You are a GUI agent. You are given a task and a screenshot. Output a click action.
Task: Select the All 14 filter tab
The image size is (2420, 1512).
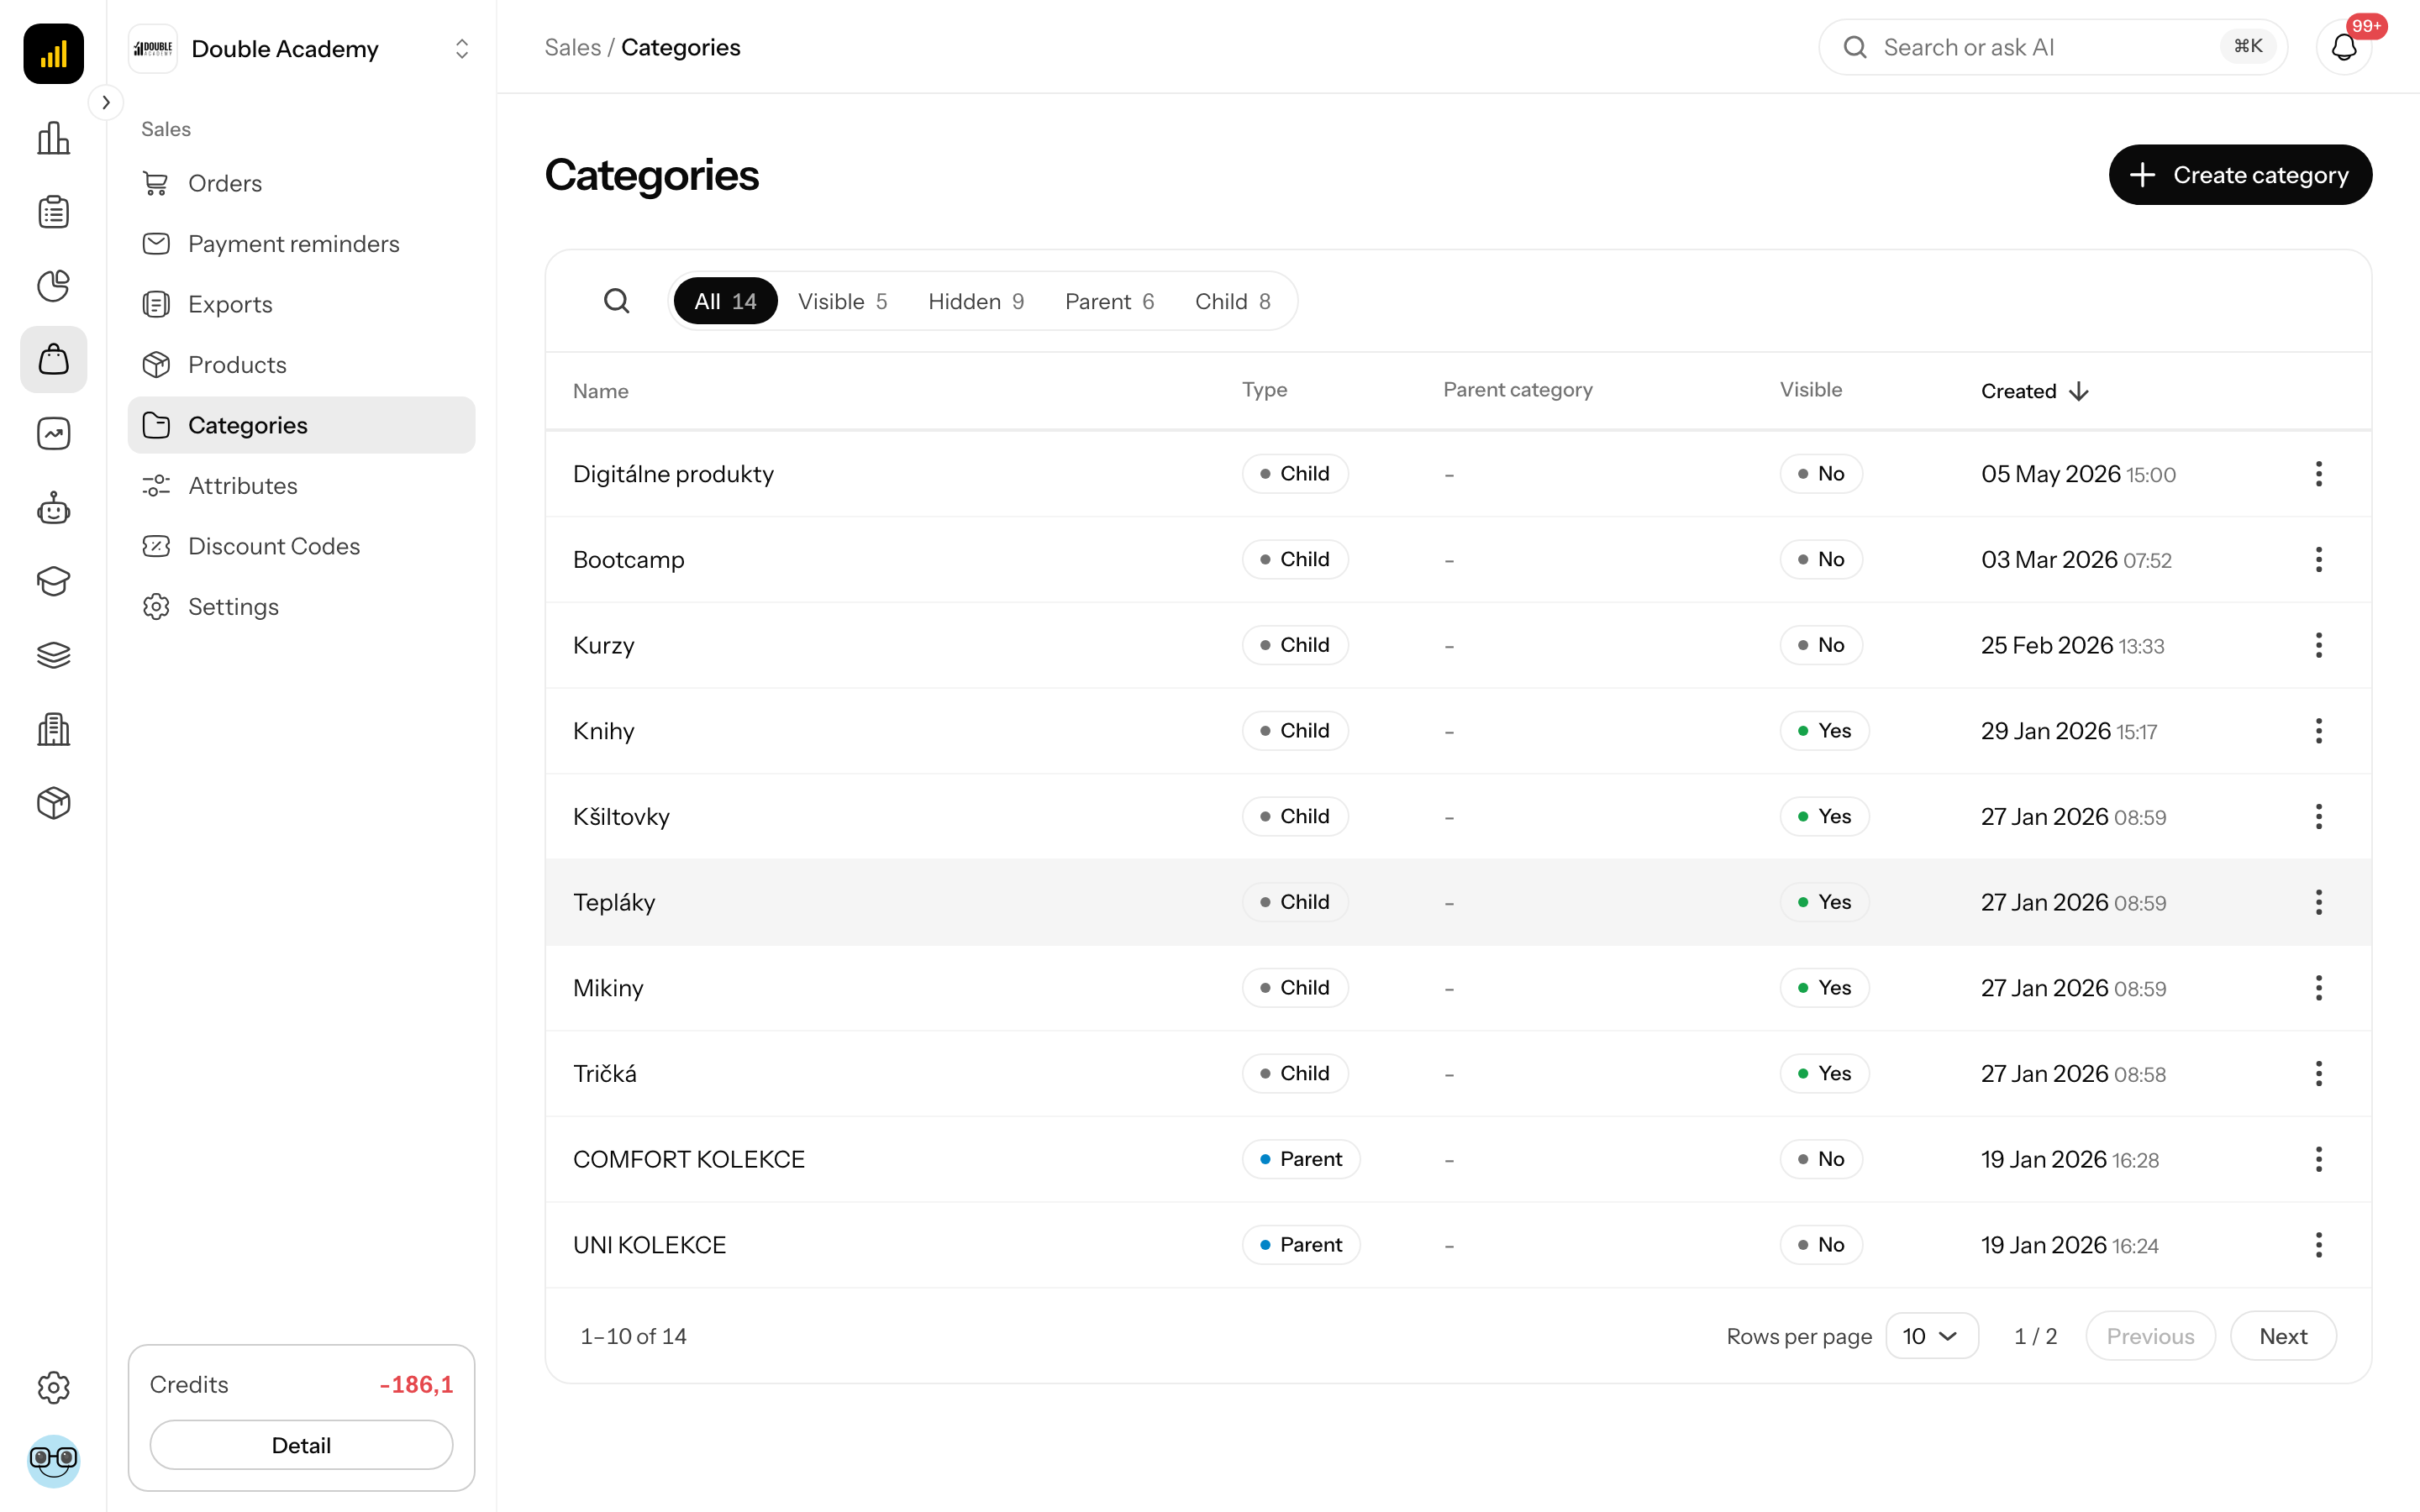725,301
